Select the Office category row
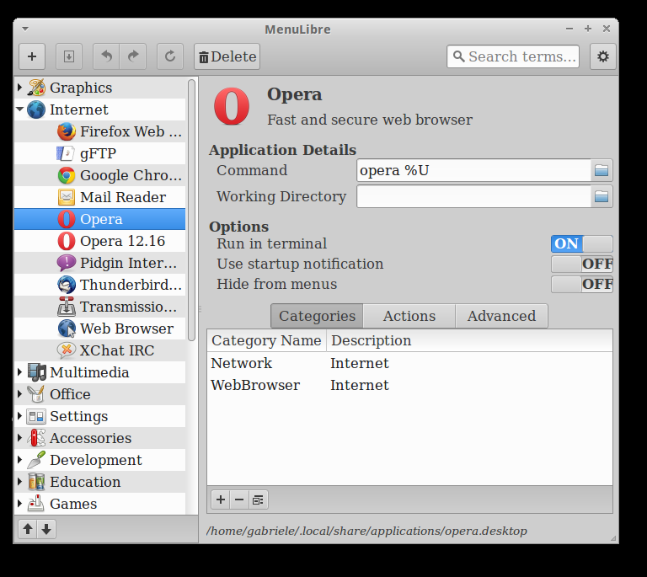 pyautogui.click(x=100, y=394)
